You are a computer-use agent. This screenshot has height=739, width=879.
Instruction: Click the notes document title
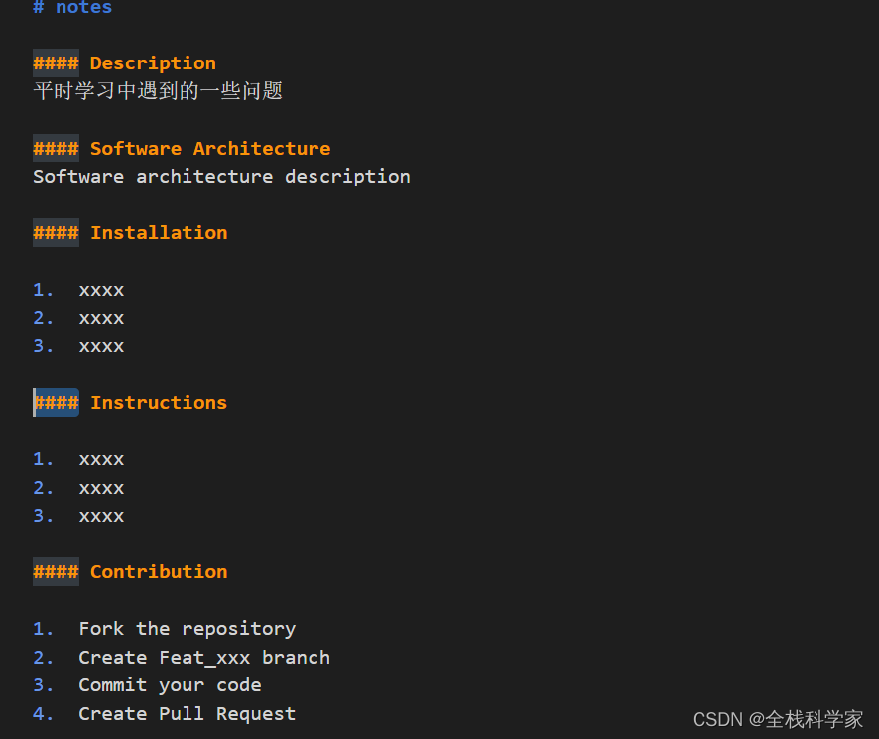click(x=71, y=9)
